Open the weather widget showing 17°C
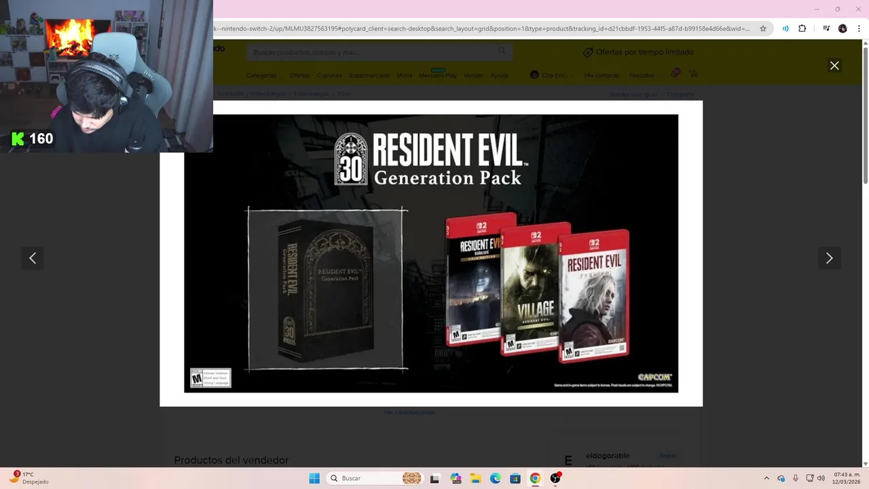 29,478
